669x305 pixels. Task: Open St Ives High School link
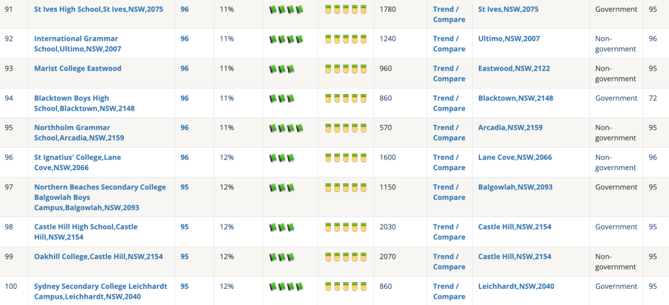coord(98,9)
